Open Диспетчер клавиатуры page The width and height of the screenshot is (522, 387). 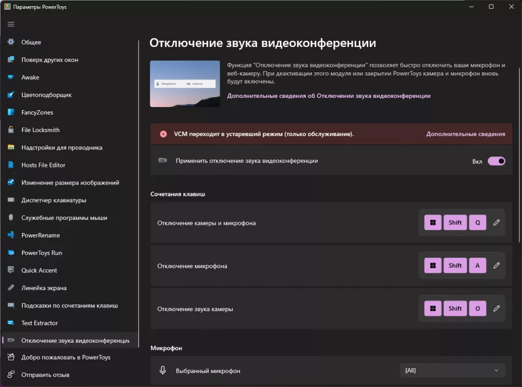click(69, 200)
